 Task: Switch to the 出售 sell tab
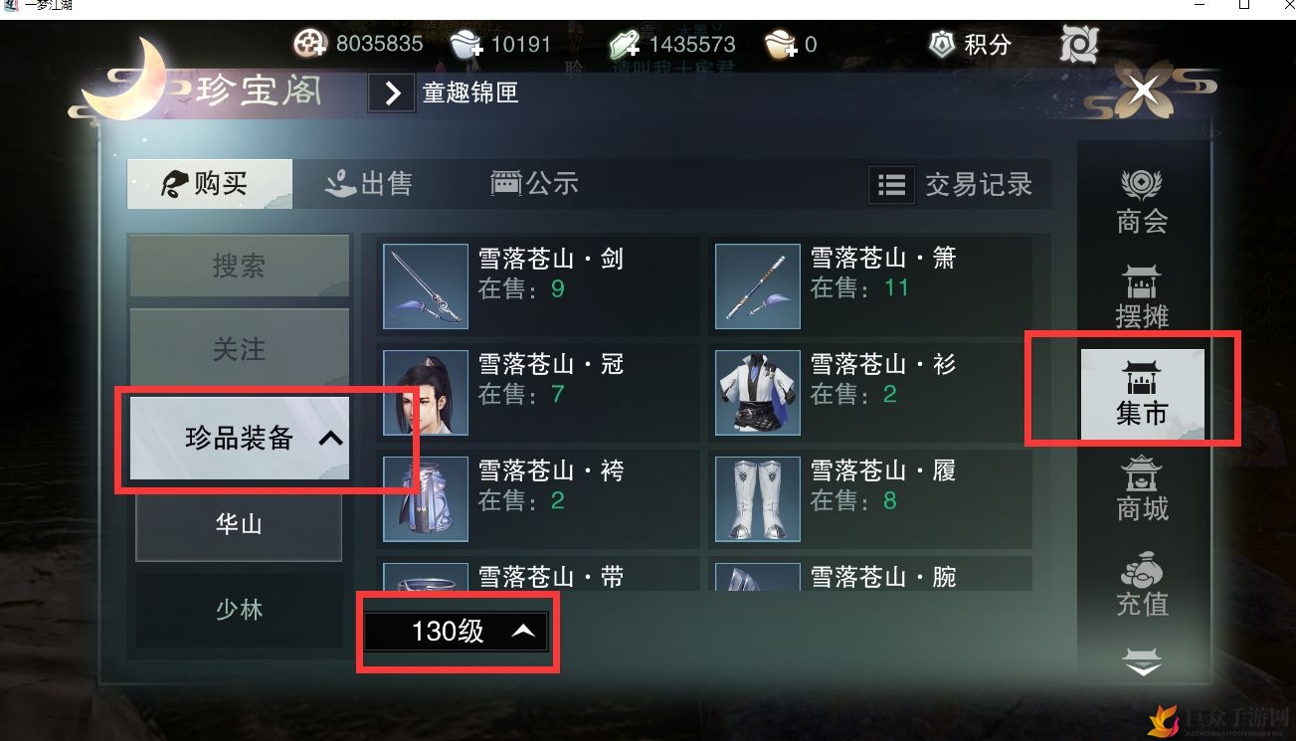pos(369,184)
